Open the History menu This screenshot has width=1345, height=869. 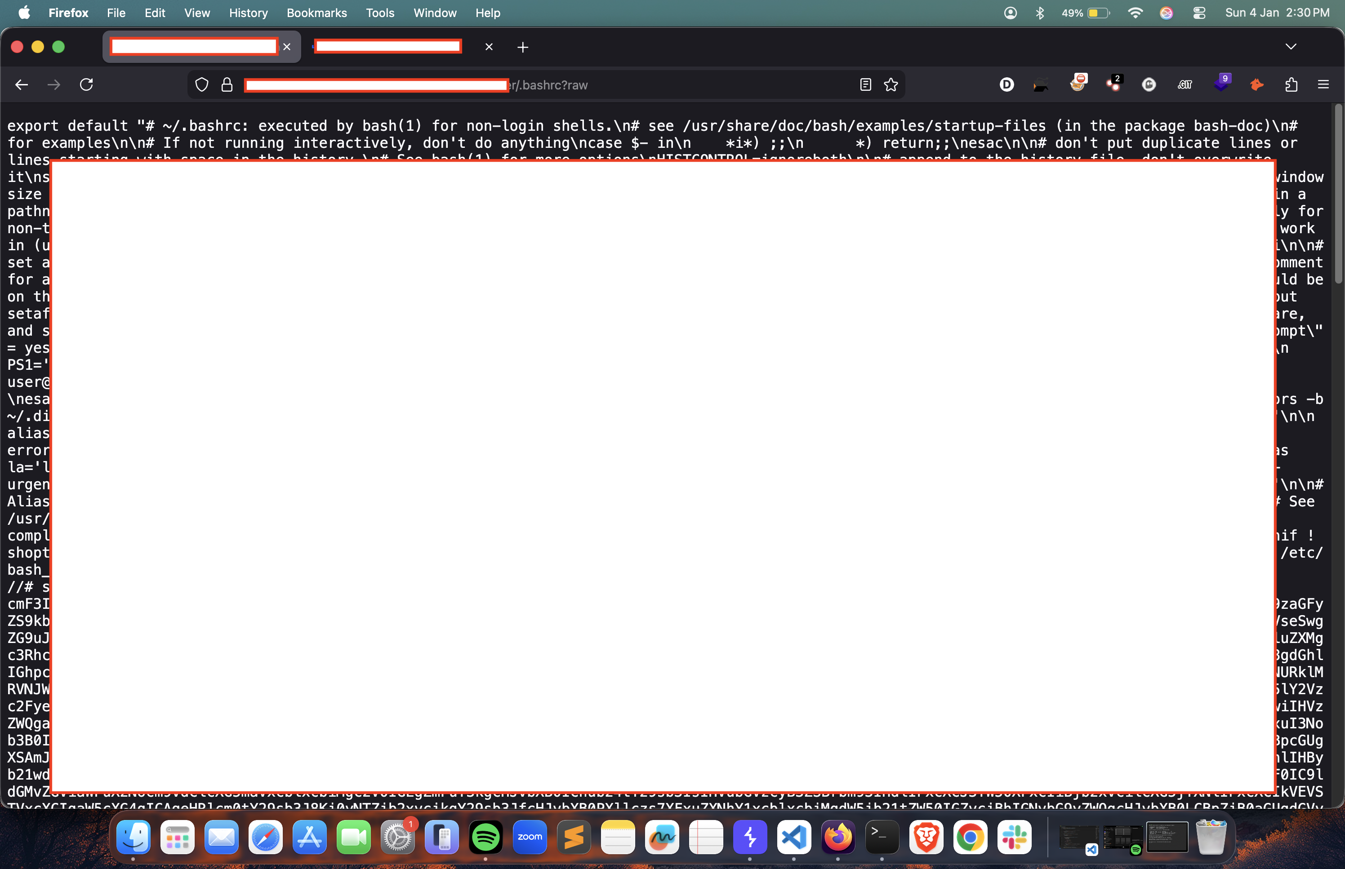[x=248, y=13]
